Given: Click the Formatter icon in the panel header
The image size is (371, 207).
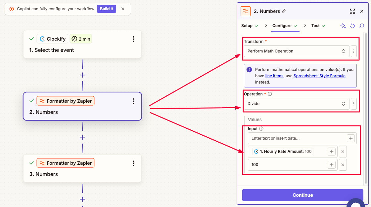Looking at the screenshot, I should coord(245,11).
